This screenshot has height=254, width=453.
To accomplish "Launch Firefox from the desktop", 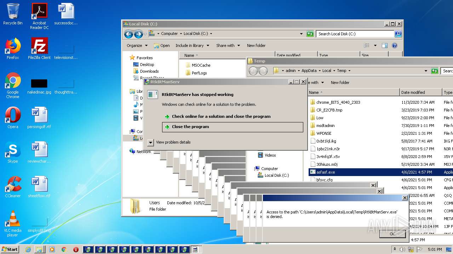I will (13, 49).
